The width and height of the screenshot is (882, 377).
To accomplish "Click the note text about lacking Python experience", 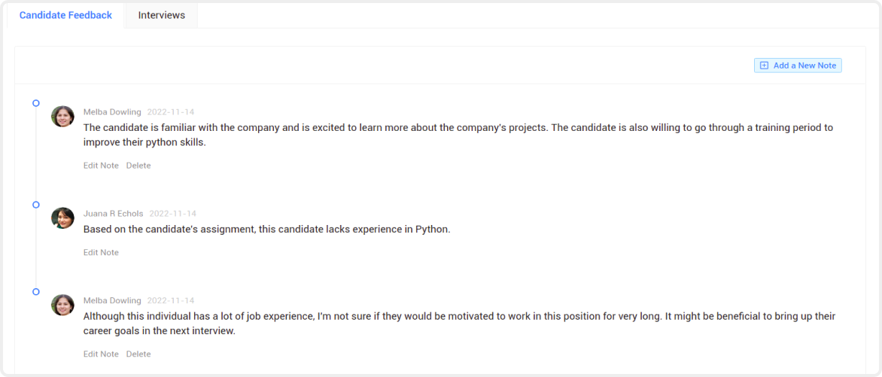I will pyautogui.click(x=267, y=230).
